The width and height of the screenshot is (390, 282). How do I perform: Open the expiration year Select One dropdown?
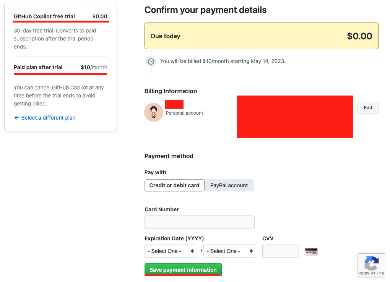tap(229, 251)
